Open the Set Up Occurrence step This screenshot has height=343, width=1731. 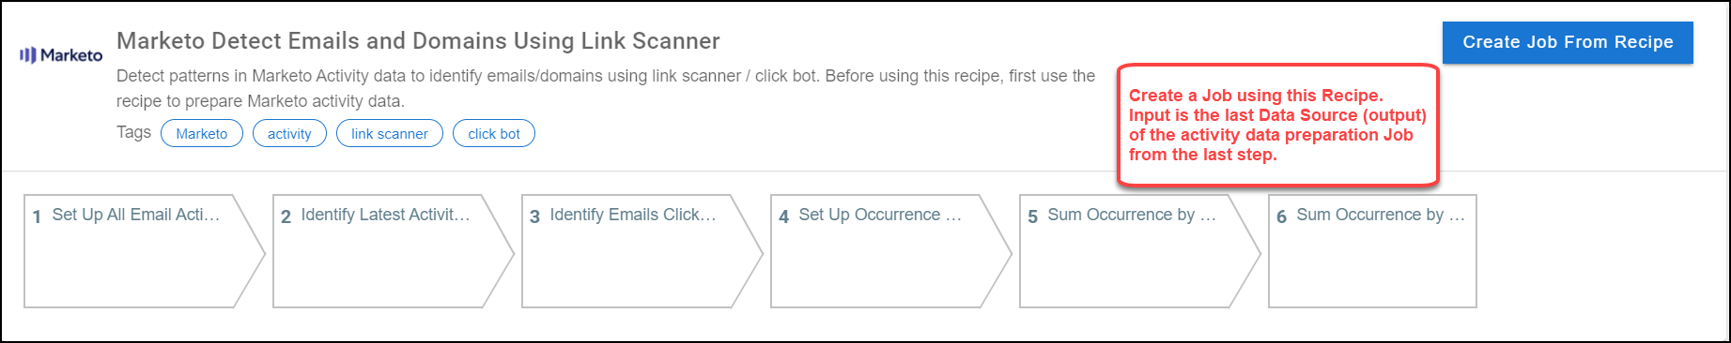891,251
